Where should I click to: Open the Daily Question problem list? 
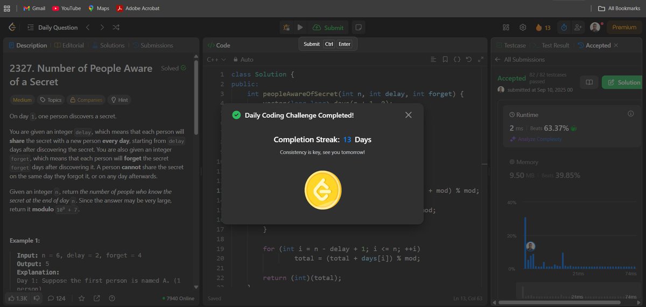click(52, 27)
